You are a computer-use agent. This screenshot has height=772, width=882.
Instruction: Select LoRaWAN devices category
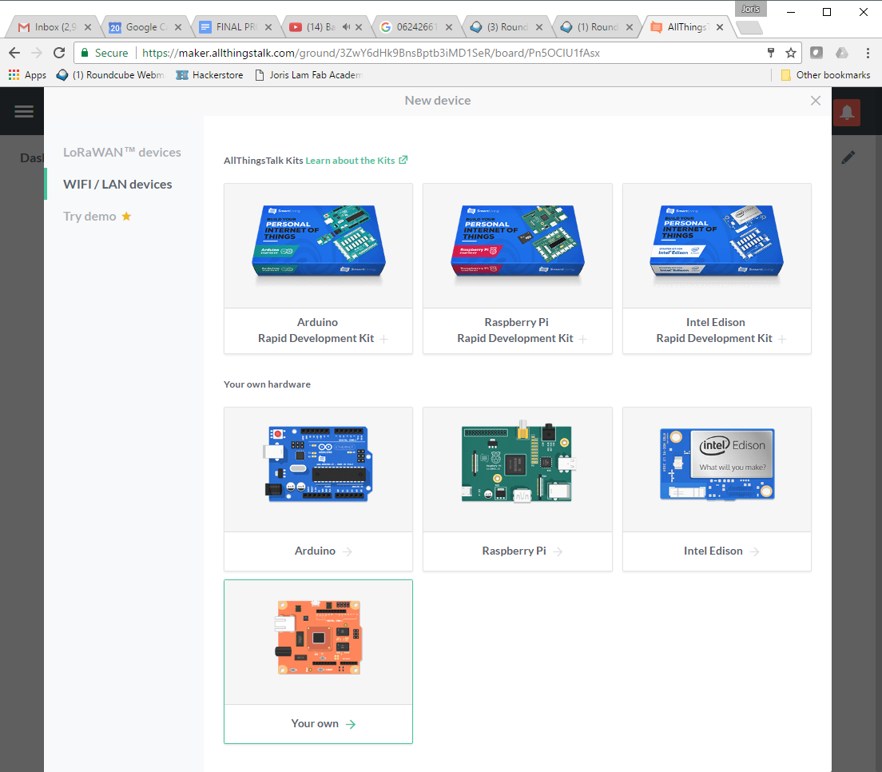click(x=121, y=153)
